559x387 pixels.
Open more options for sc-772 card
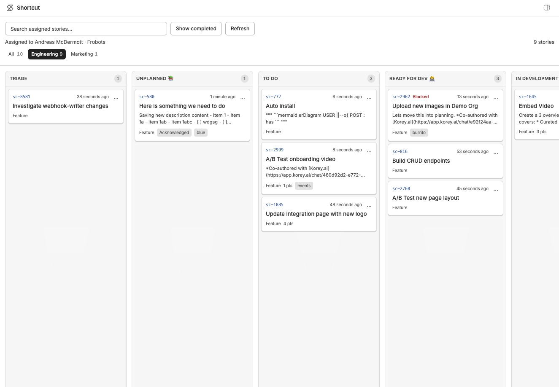tap(369, 97)
